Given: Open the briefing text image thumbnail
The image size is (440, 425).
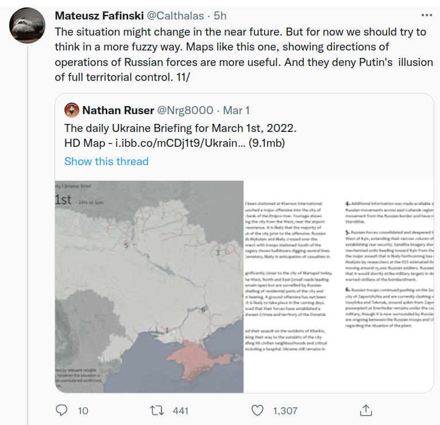Looking at the screenshot, I should tap(339, 286).
